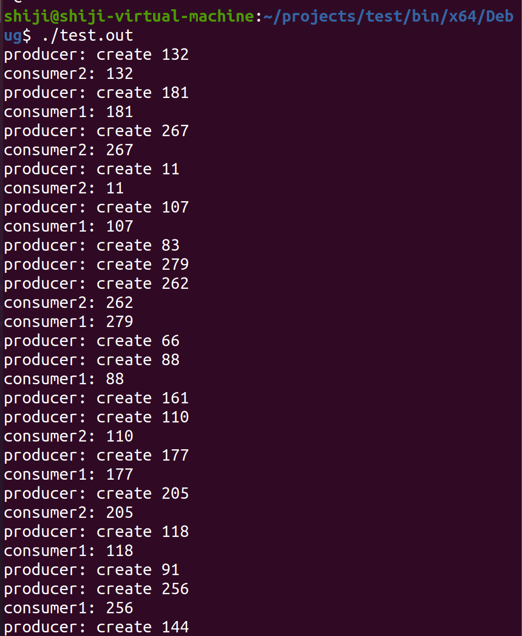Click the 'consumer1: 88' output line
Screen dimensions: 522x636
click(64, 379)
